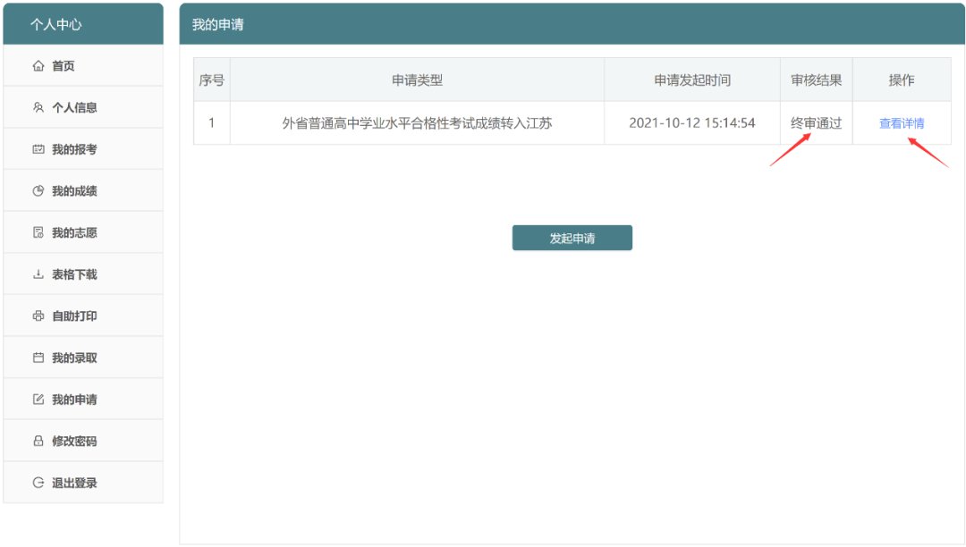Click the download icon for 表格下载
The image size is (966, 547).
click(x=38, y=274)
